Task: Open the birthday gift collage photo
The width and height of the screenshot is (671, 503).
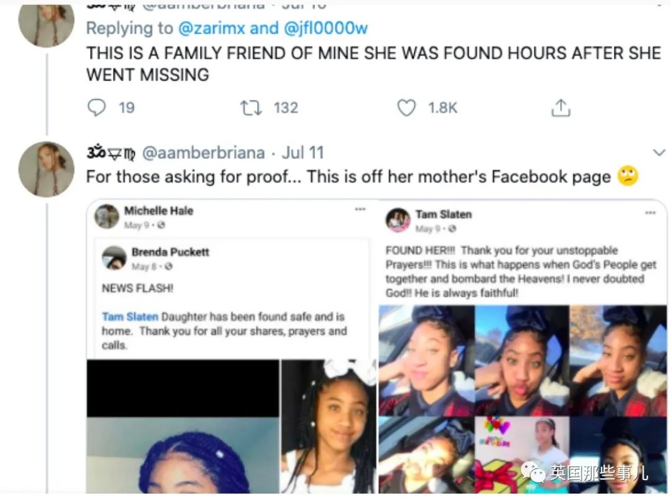Action: point(521,455)
